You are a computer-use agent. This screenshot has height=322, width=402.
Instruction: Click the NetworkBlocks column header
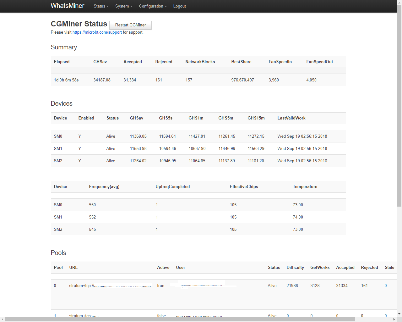[x=200, y=62]
